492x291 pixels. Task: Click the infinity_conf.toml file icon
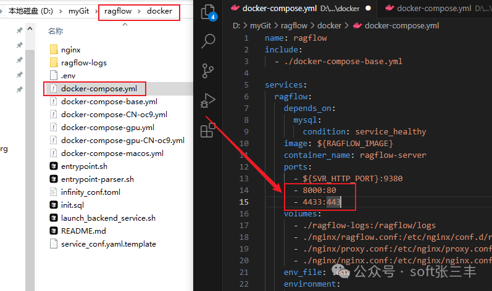point(54,192)
